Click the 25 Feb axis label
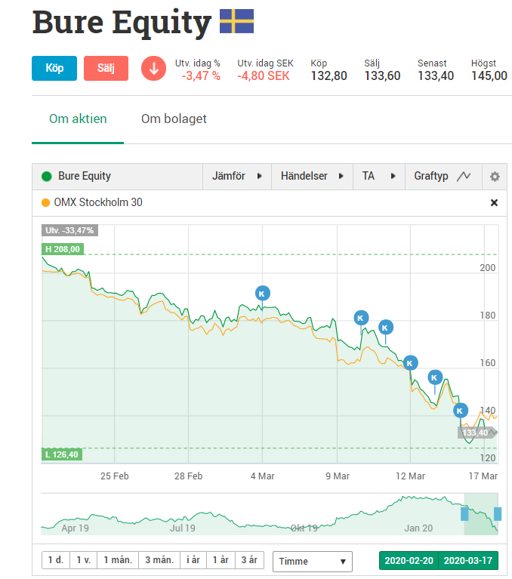Image resolution: width=512 pixels, height=579 pixels. [115, 476]
